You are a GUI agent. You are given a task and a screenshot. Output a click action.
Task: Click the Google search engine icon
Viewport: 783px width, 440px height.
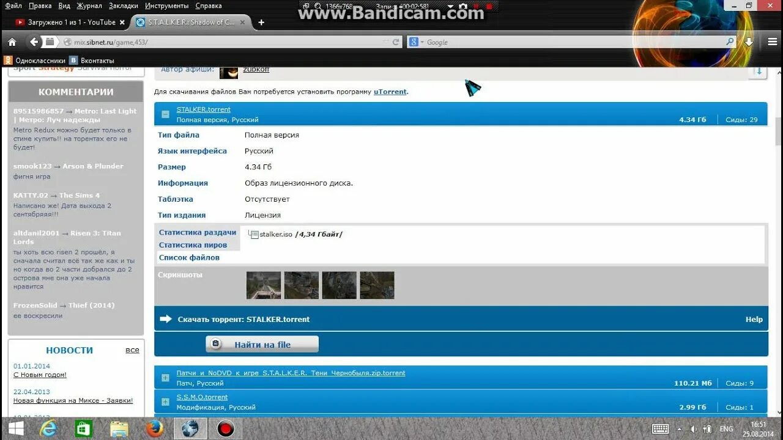tap(414, 42)
